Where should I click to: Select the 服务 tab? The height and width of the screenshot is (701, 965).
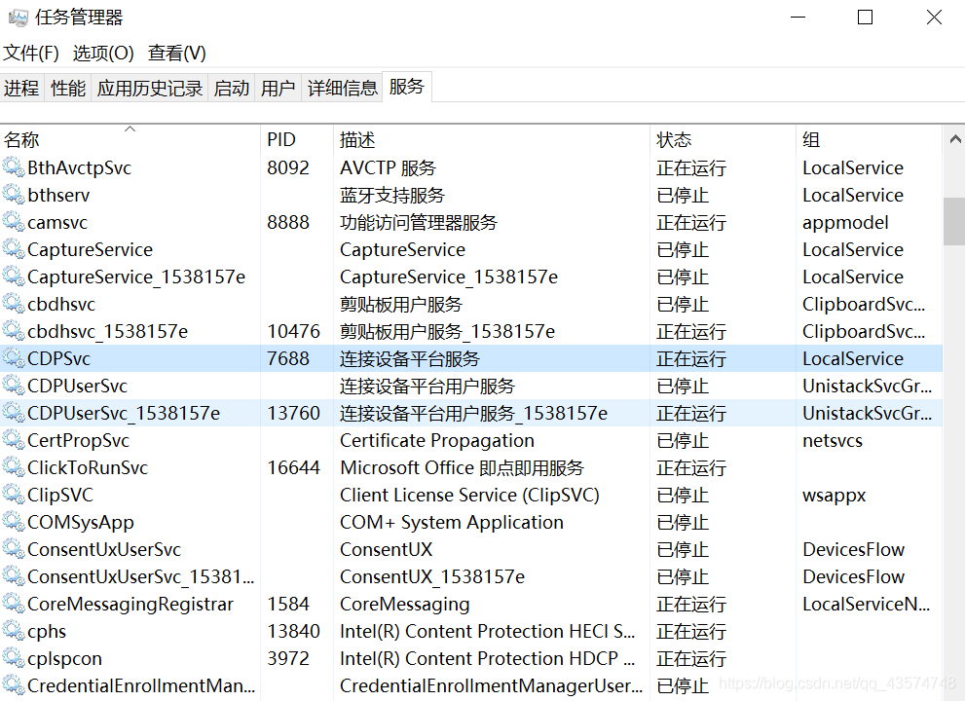pyautogui.click(x=407, y=86)
